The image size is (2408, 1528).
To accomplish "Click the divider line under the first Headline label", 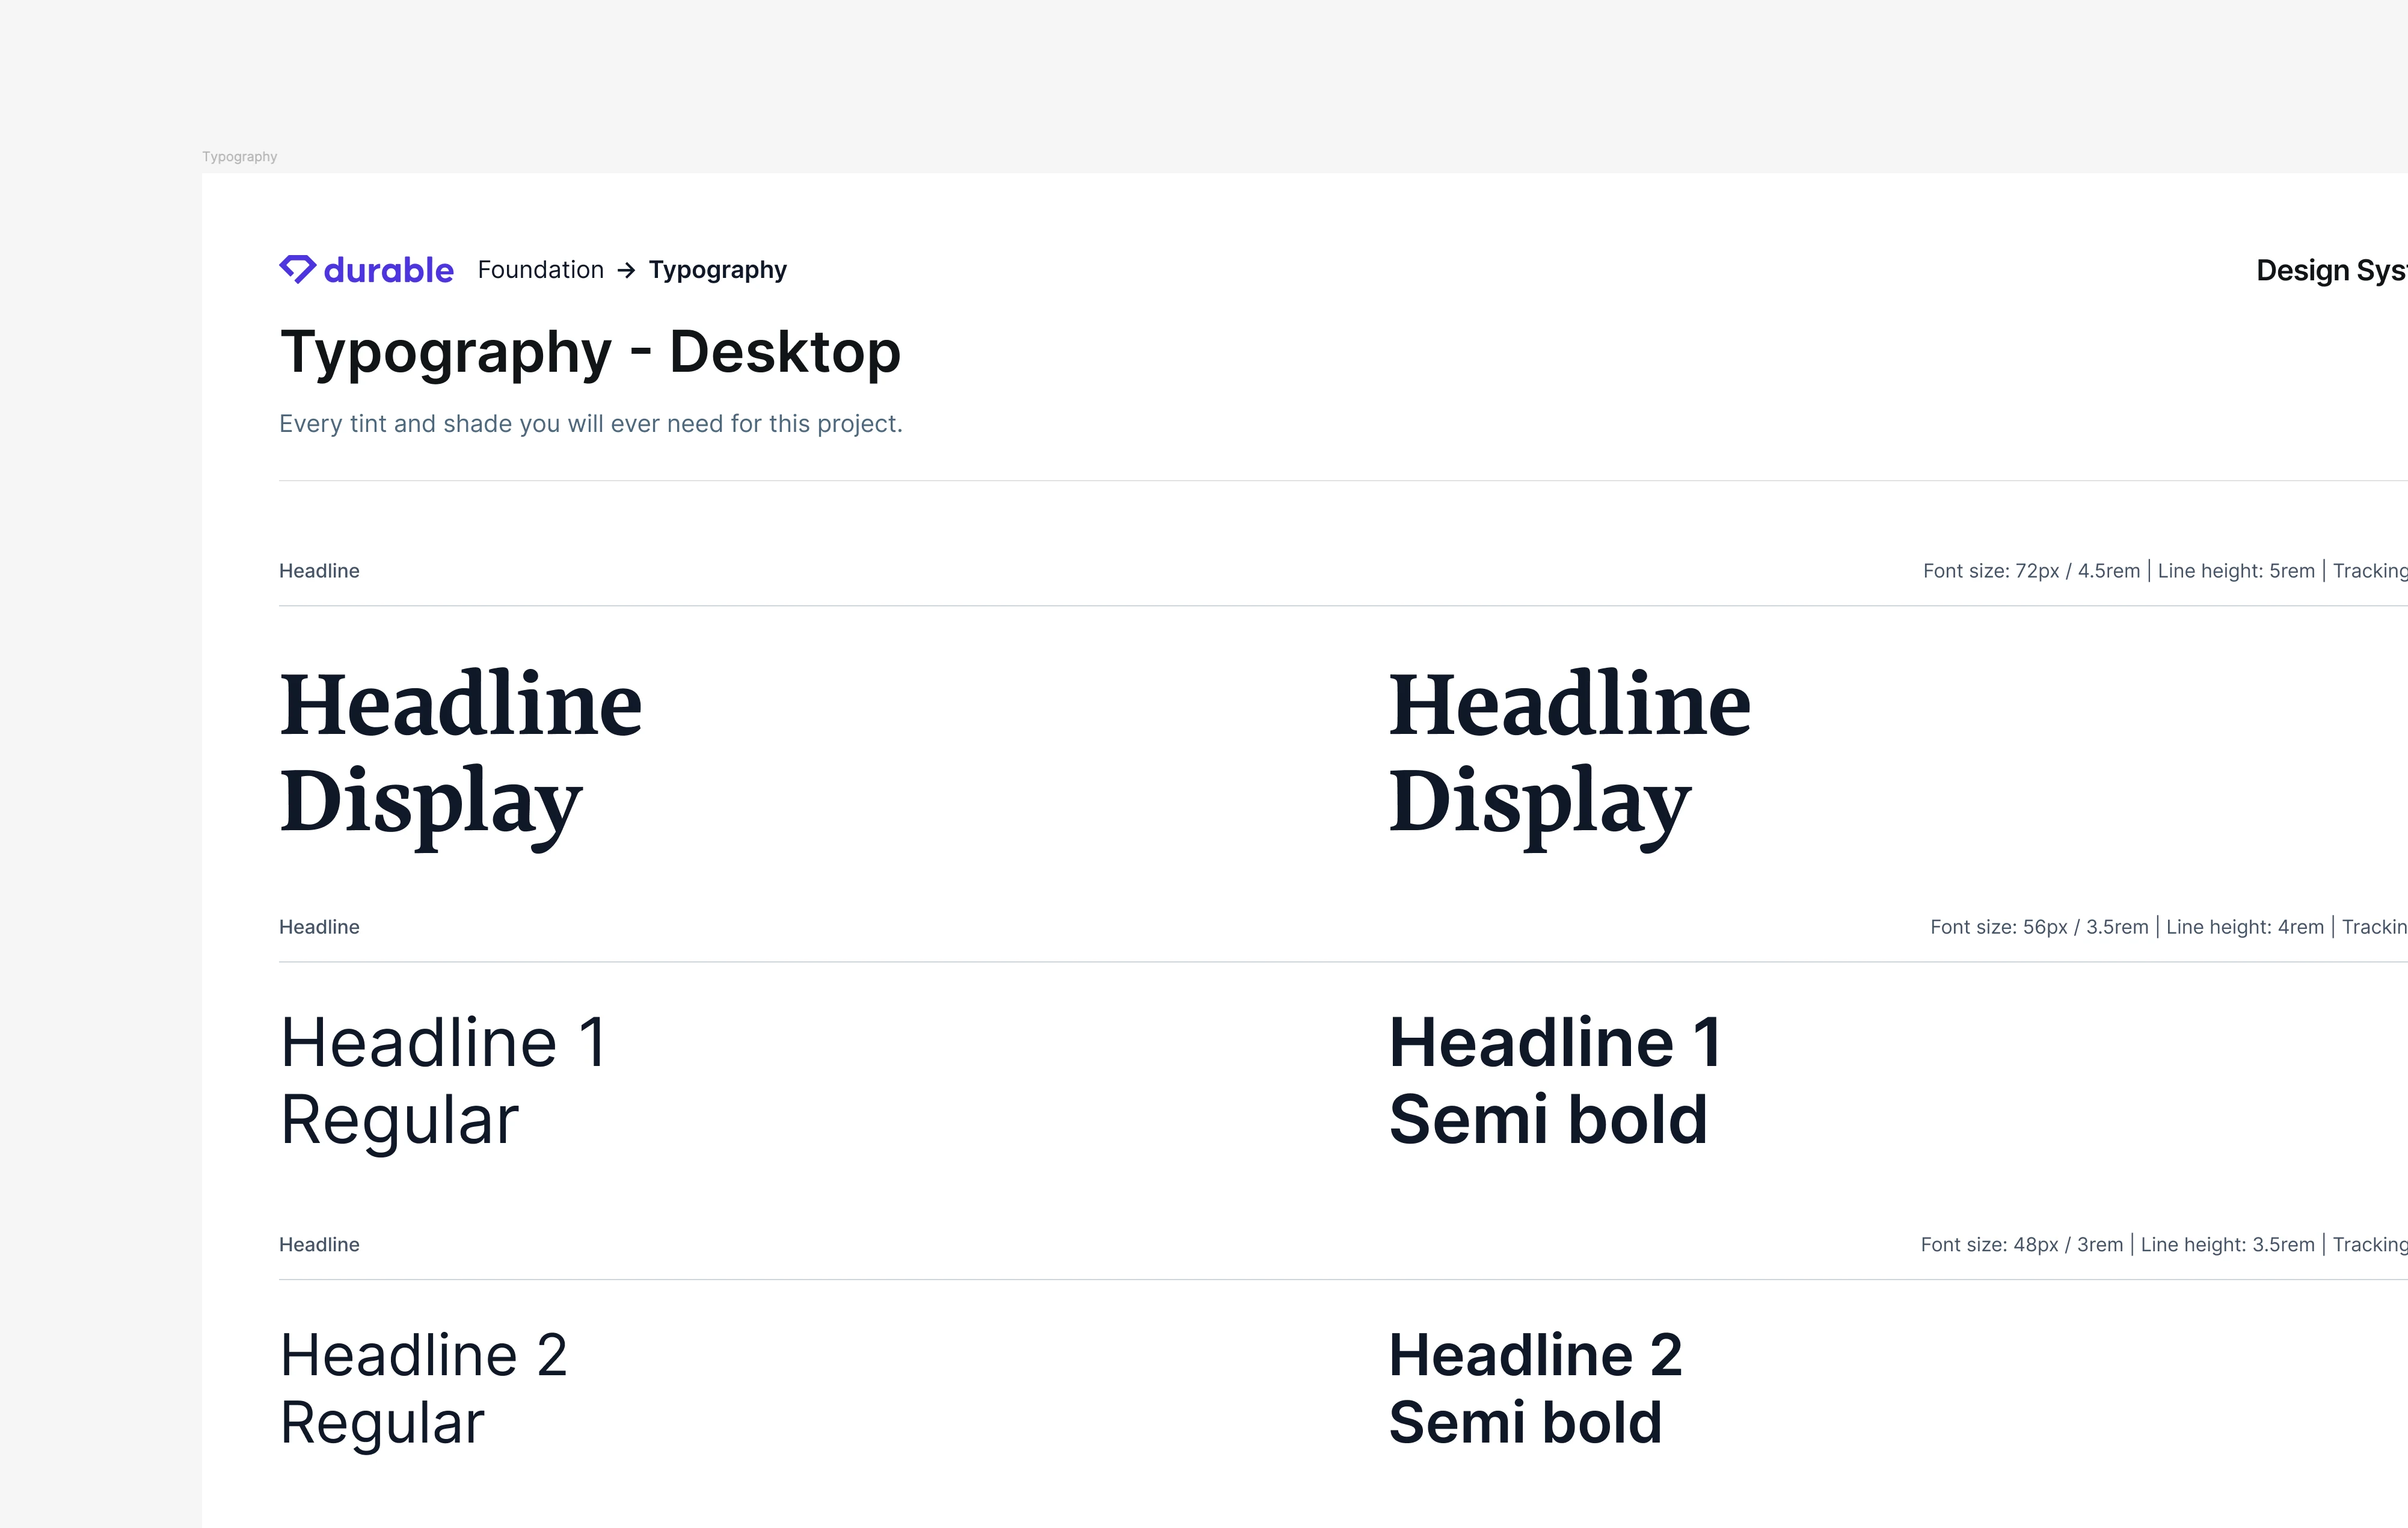I will point(1200,602).
